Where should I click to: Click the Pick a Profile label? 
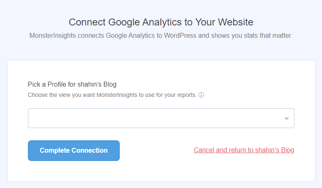tap(72, 84)
